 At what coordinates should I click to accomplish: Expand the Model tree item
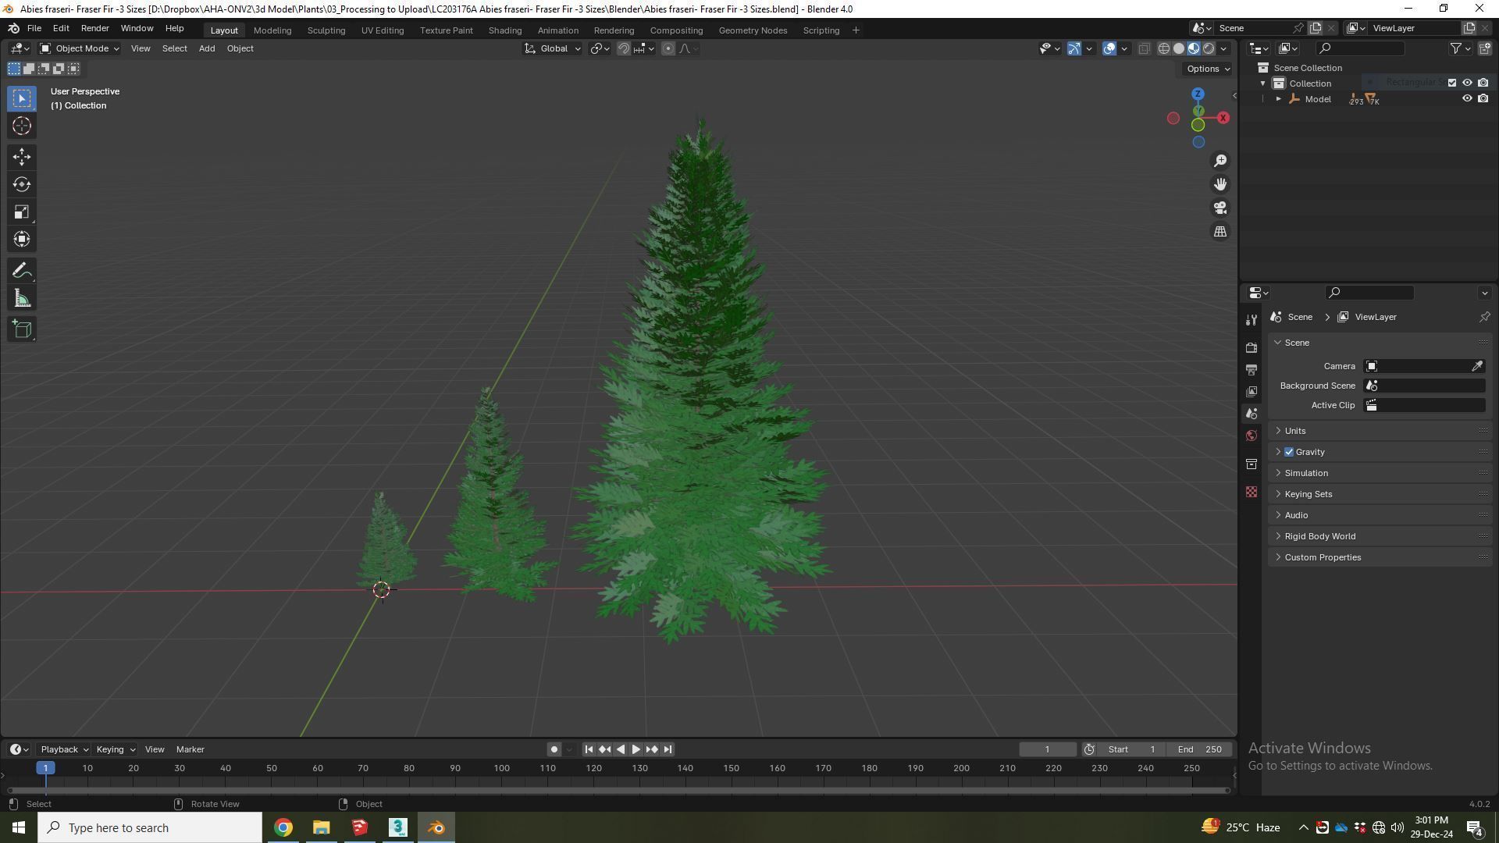1279,99
